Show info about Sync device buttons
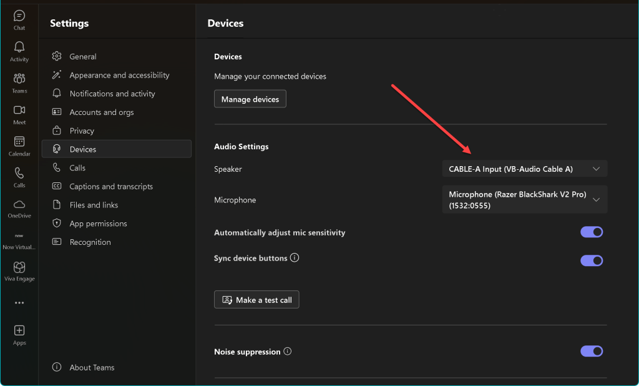Screen dimensions: 639x386 click(295, 257)
